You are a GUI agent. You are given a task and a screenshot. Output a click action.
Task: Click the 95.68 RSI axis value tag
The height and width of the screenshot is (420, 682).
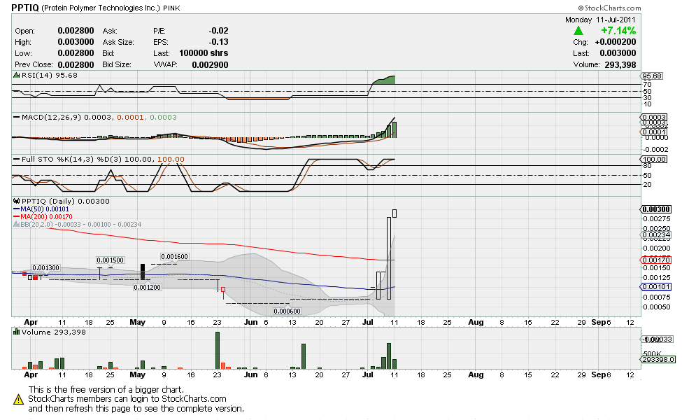pyautogui.click(x=651, y=76)
